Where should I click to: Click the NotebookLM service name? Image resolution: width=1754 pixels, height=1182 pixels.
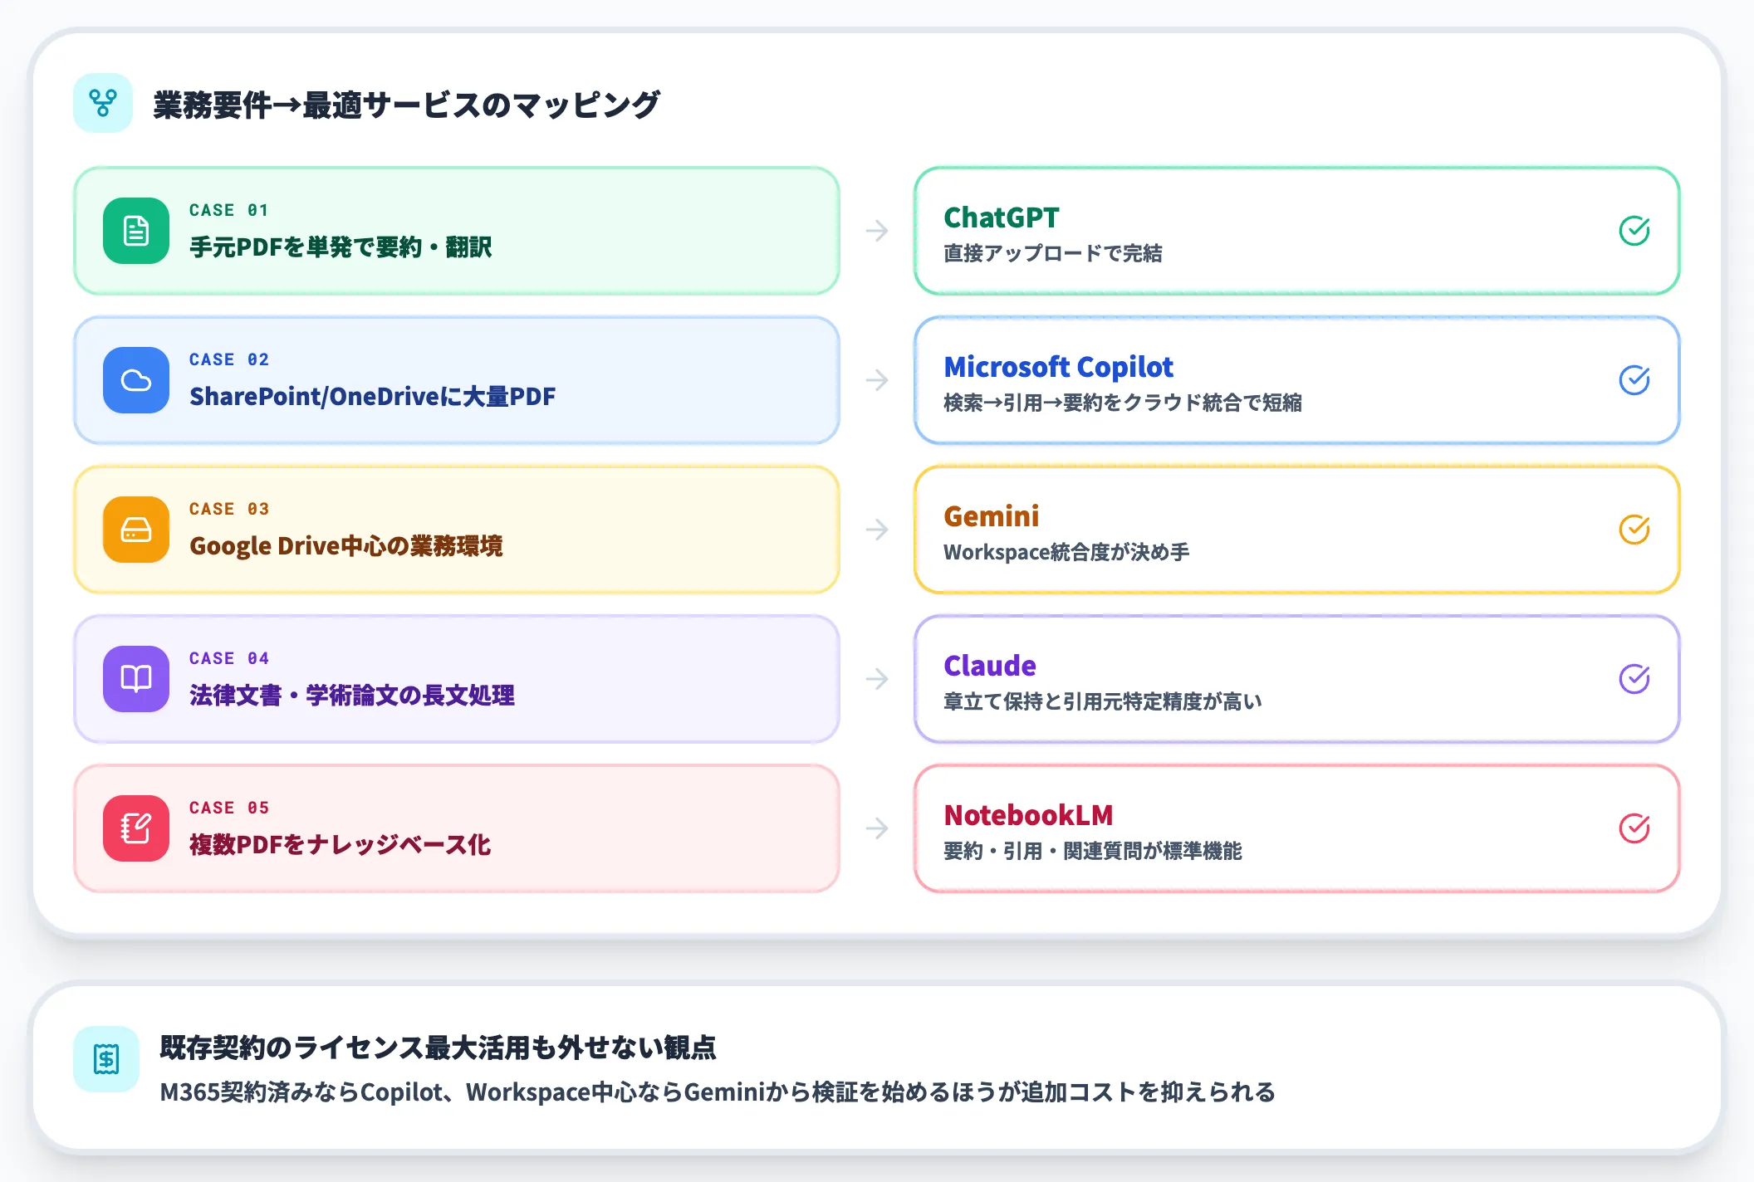[1028, 814]
